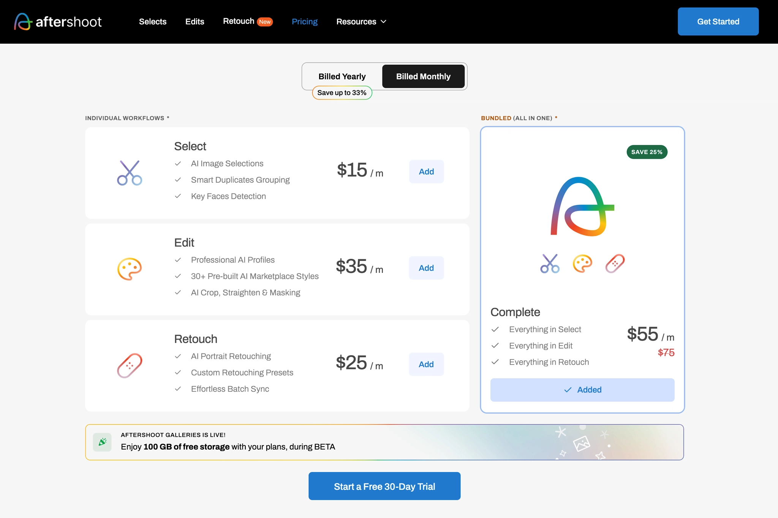Click the large Aftershoot logo in Complete bundle
This screenshot has width=778, height=518.
point(582,206)
